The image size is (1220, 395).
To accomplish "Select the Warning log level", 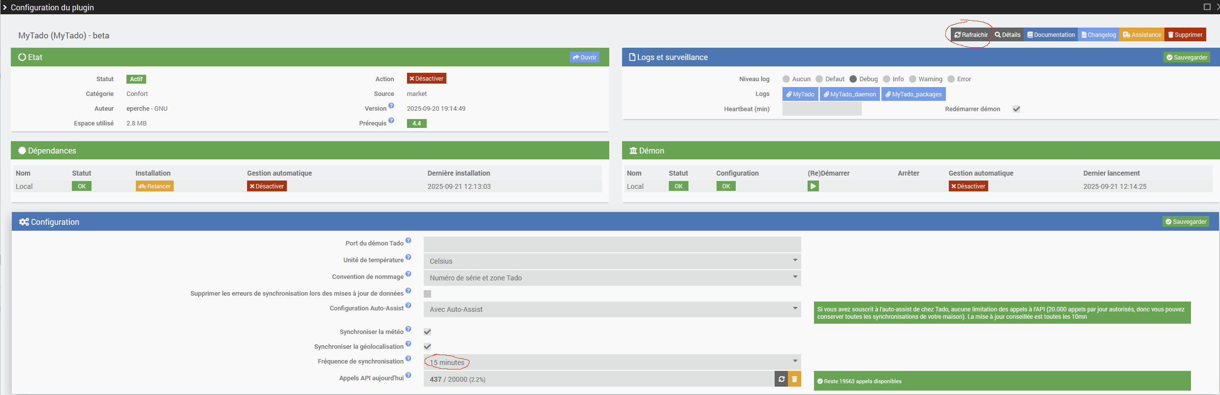I will click(913, 79).
